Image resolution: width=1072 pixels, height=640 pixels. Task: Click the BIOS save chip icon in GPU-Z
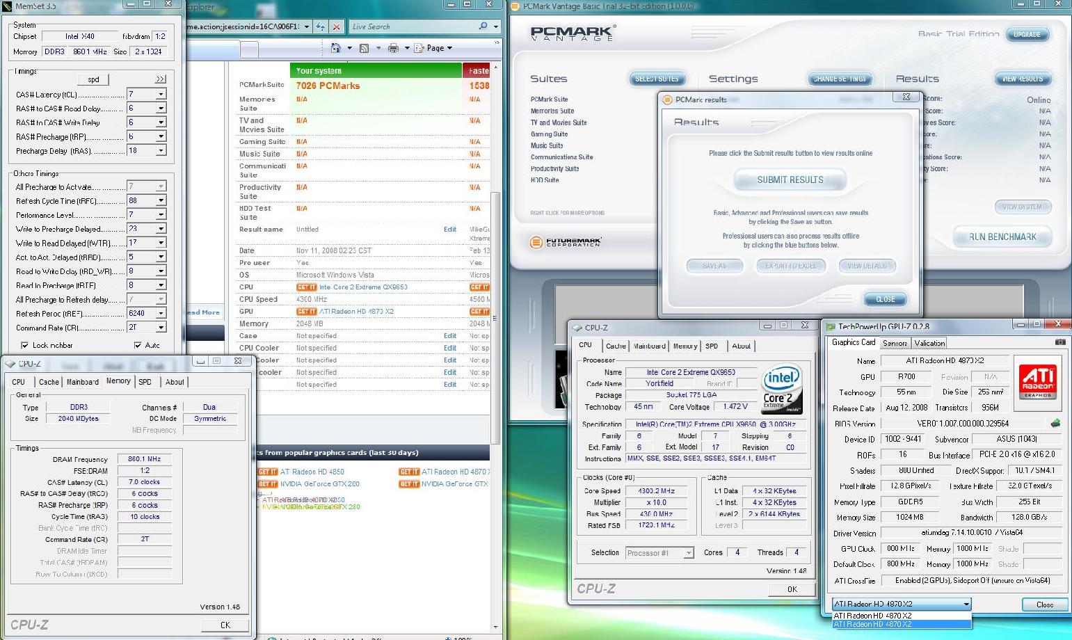(x=1055, y=423)
